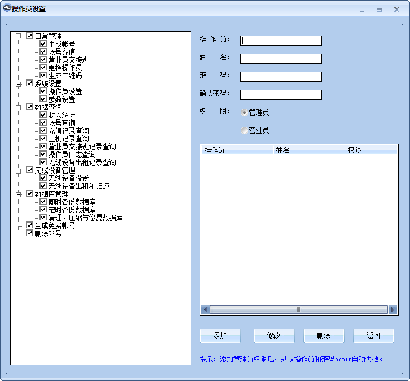Uncheck the 上机记录查询 checkbox
The height and width of the screenshot is (381, 410).
(43, 139)
